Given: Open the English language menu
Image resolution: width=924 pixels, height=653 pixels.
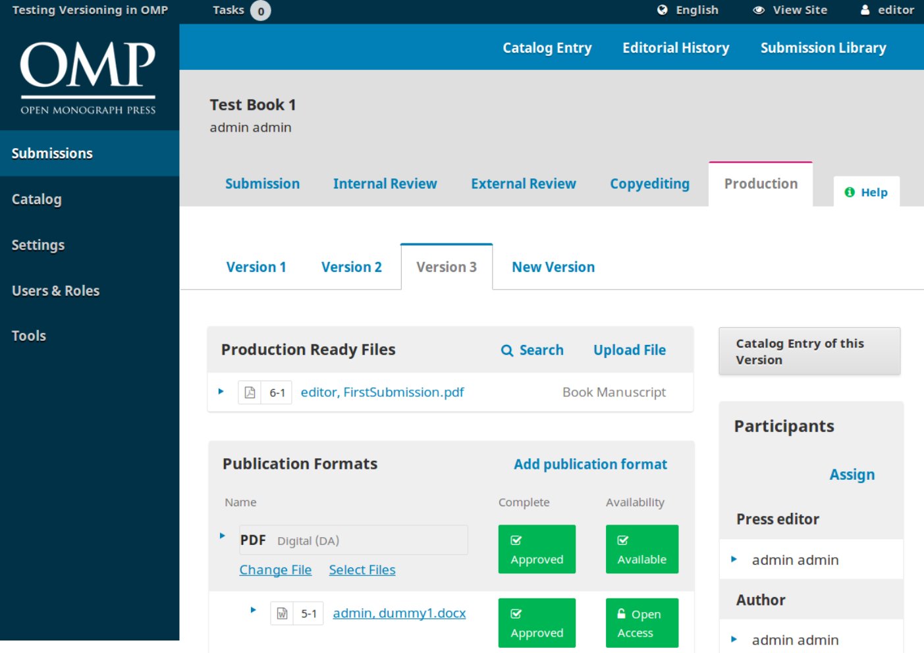Looking at the screenshot, I should click(688, 10).
